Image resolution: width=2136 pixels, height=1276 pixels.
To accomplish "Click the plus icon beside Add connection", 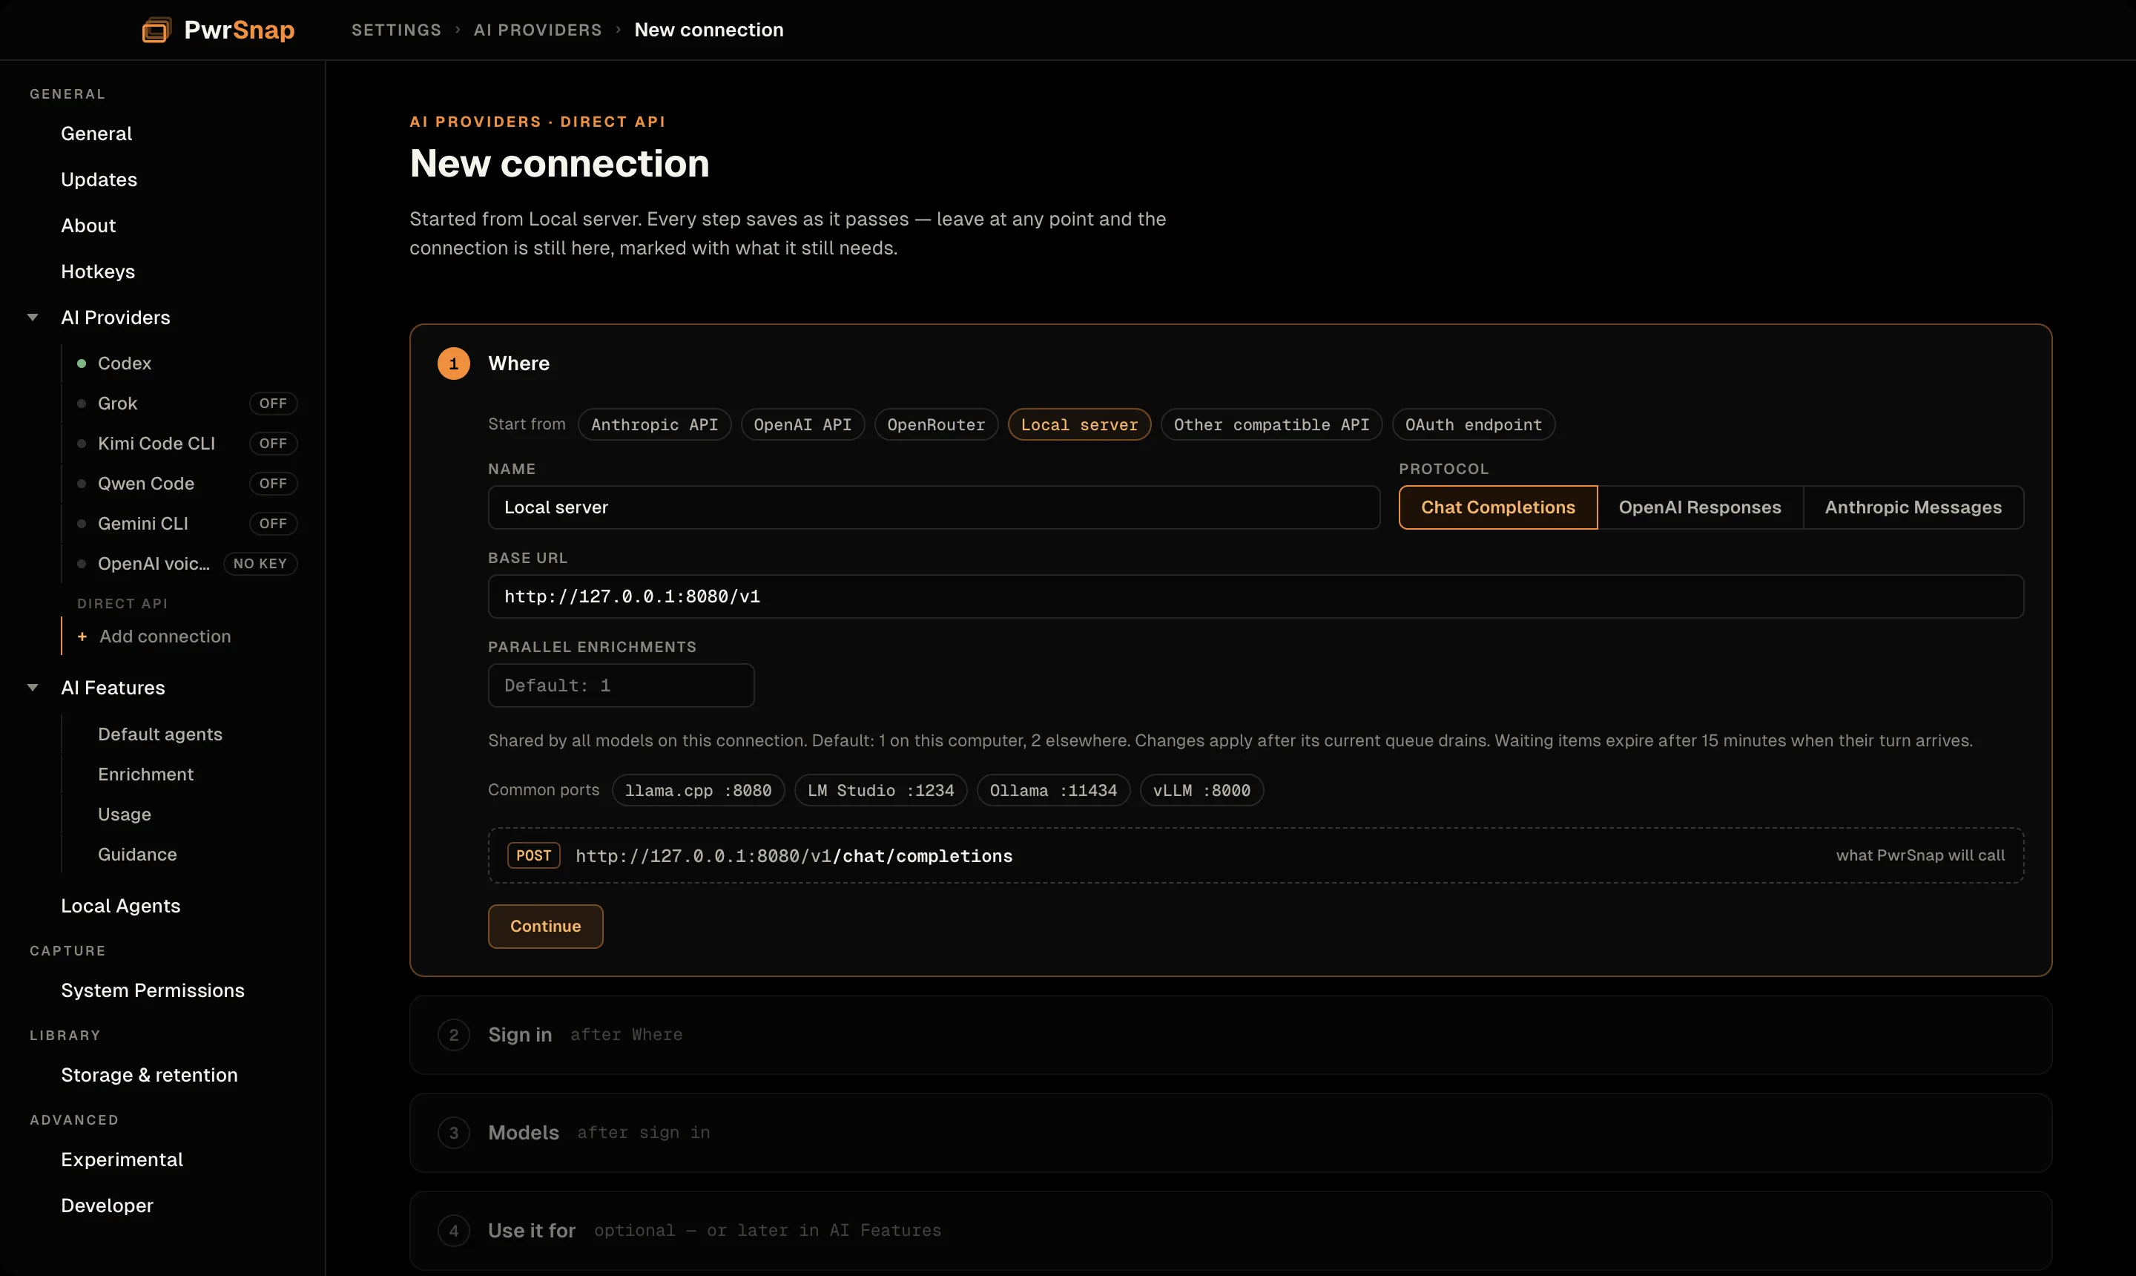I will click(82, 637).
